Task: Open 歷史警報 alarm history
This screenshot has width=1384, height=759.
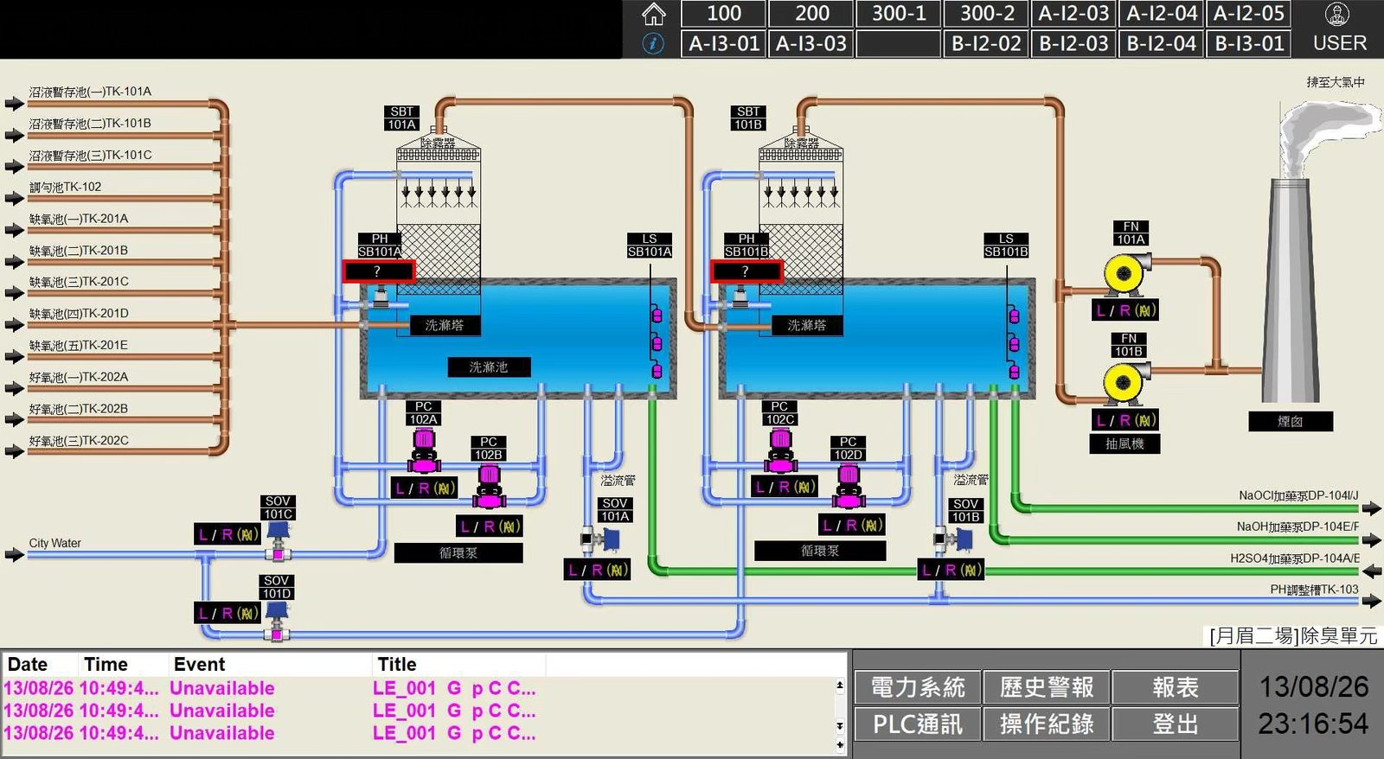Action: point(1047,687)
